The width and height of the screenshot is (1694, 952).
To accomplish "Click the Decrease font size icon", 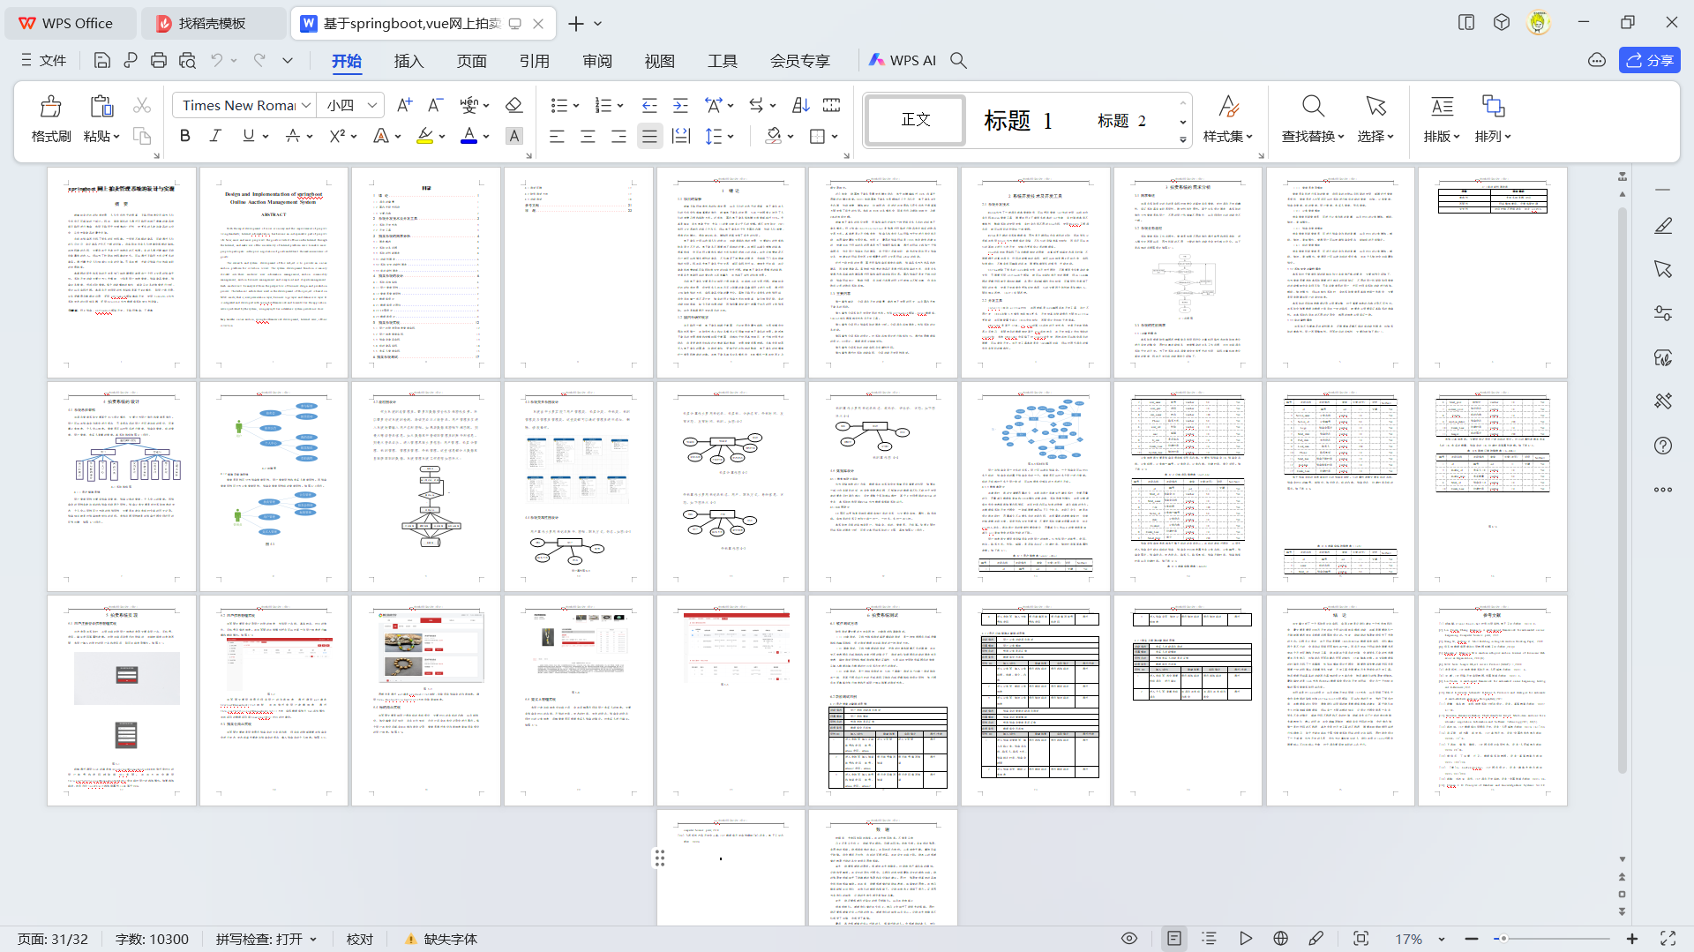I will (435, 105).
